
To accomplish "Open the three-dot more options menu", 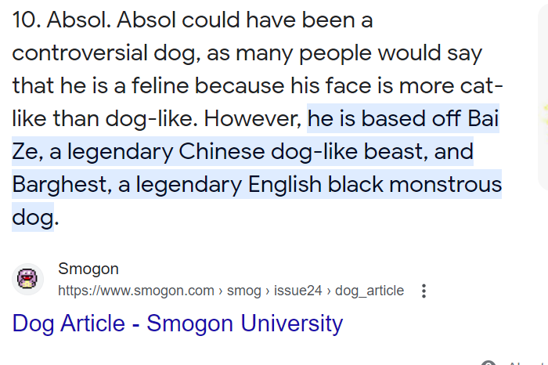I will [424, 291].
